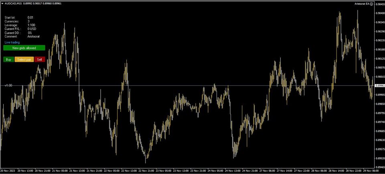385x174 pixels.
Task: Click the 0 USD profit value
Action: coord(32,29)
